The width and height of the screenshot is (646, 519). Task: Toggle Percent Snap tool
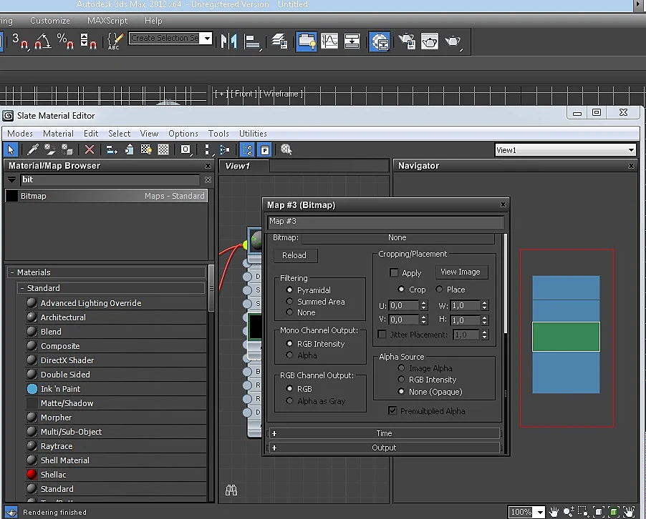[x=65, y=41]
